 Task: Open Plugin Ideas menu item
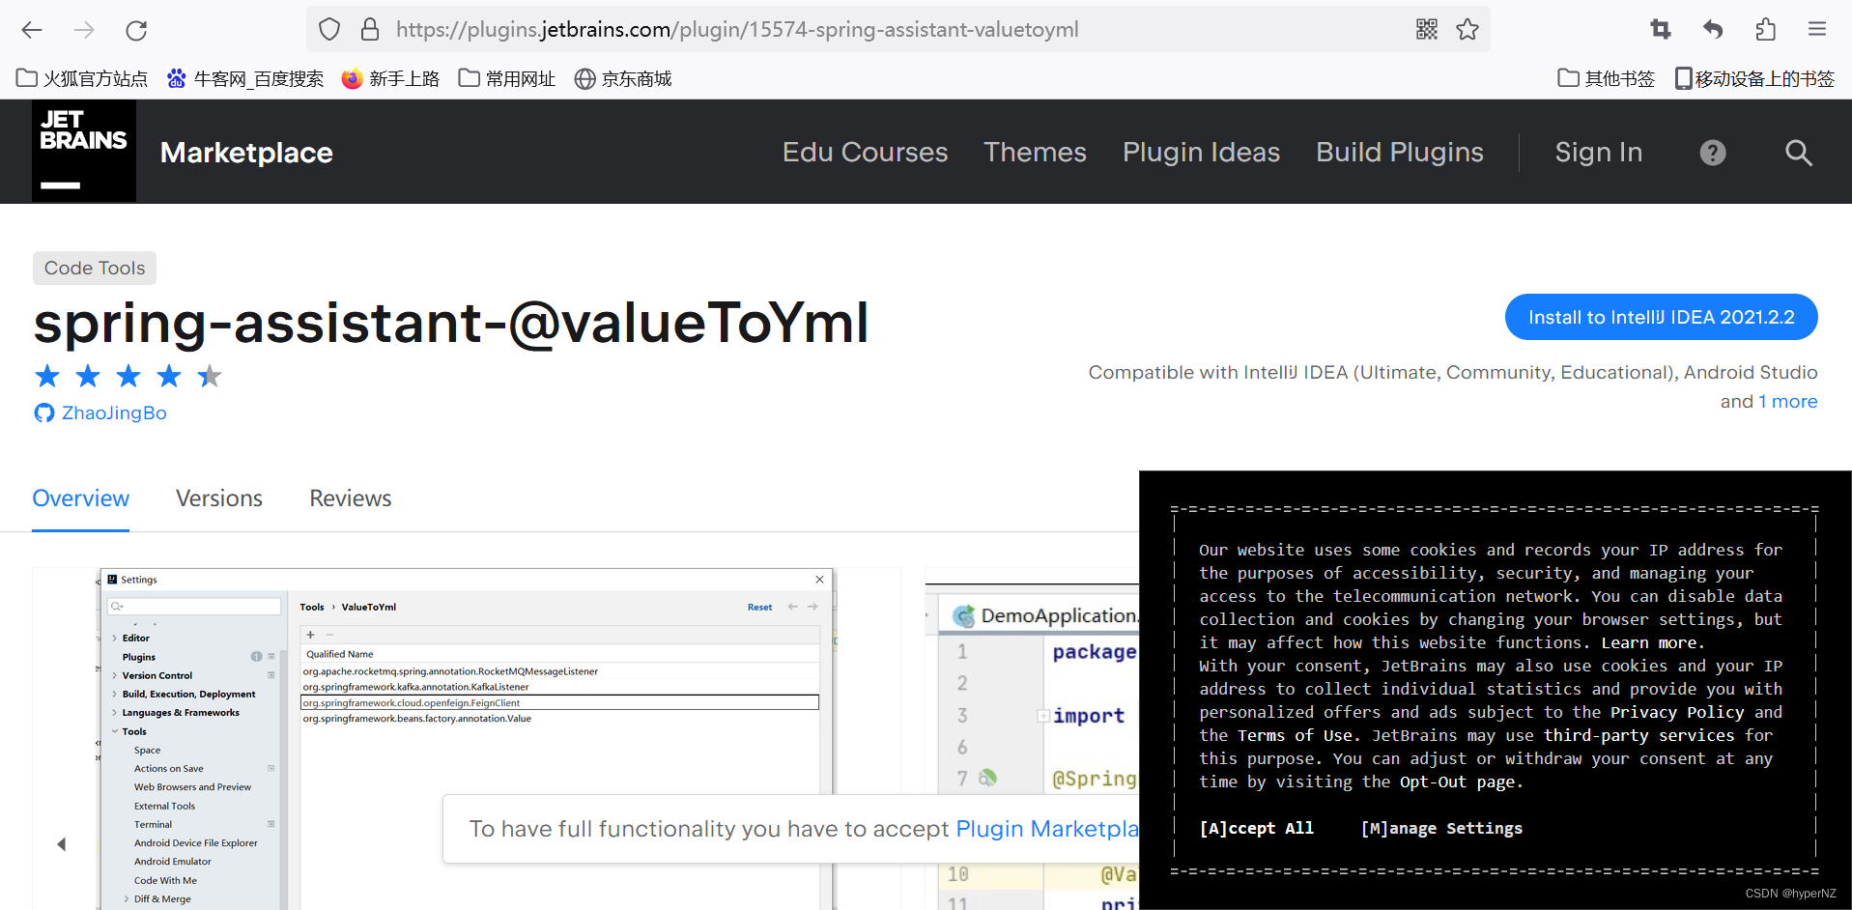pos(1201,153)
